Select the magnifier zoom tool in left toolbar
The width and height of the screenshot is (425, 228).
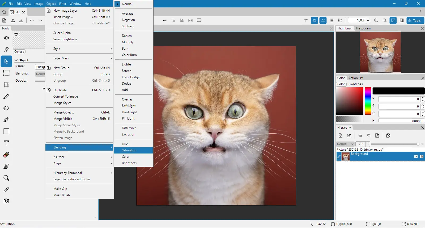click(6, 178)
